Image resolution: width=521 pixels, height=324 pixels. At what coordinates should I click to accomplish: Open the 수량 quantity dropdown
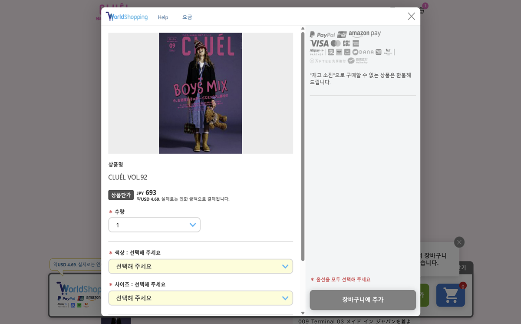[154, 225]
